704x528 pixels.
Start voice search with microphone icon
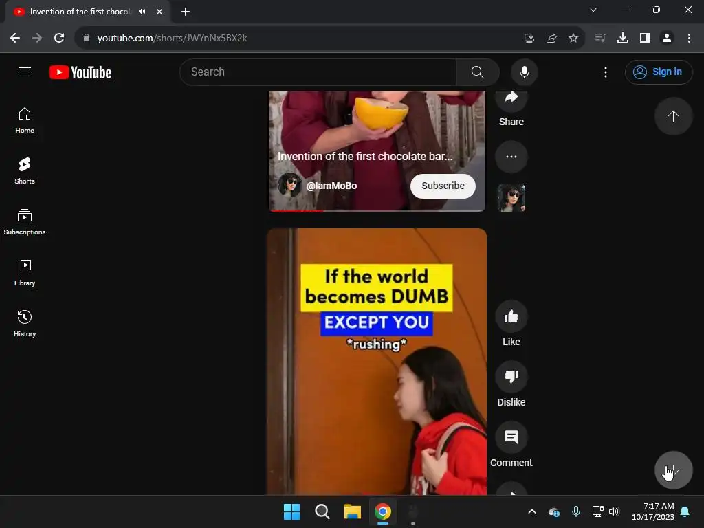point(524,71)
